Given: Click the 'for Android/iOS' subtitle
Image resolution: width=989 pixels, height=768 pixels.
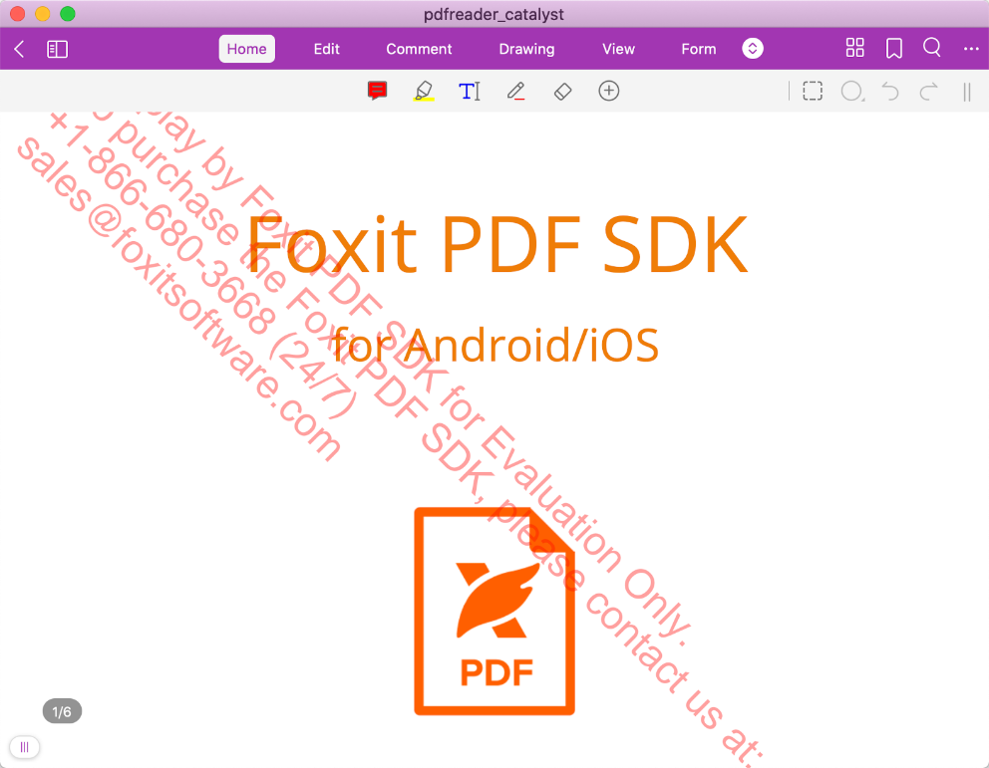Looking at the screenshot, I should (495, 345).
